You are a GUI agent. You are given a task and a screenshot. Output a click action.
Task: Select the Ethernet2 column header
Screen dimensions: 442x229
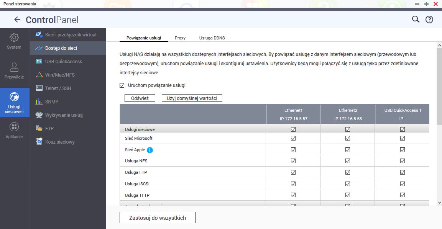(348, 114)
